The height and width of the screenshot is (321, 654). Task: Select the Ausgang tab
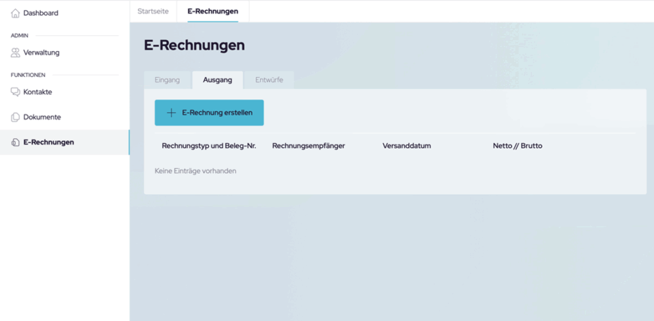point(217,80)
